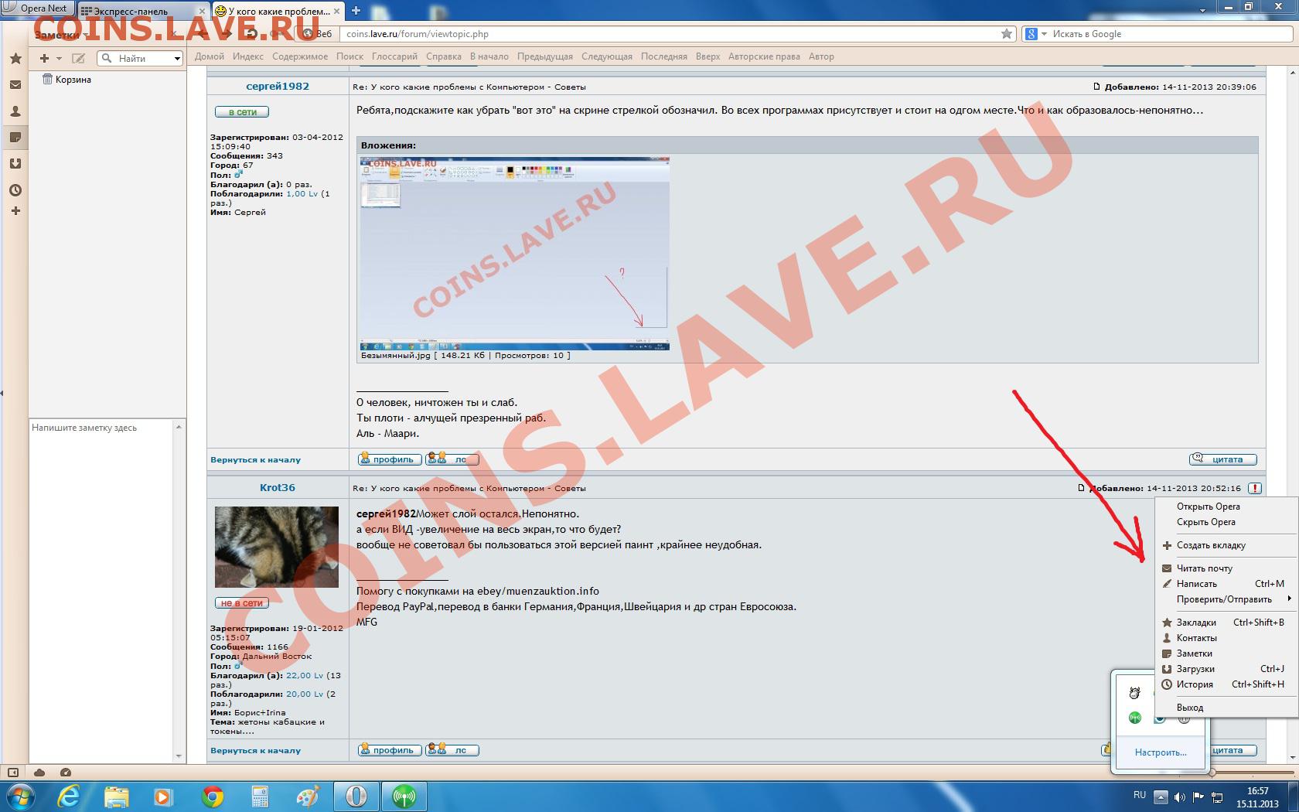The image size is (1299, 812).
Task: Click the Искать в Google search field
Action: tap(1170, 34)
